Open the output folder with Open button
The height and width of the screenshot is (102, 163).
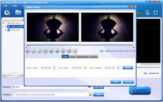99,94
